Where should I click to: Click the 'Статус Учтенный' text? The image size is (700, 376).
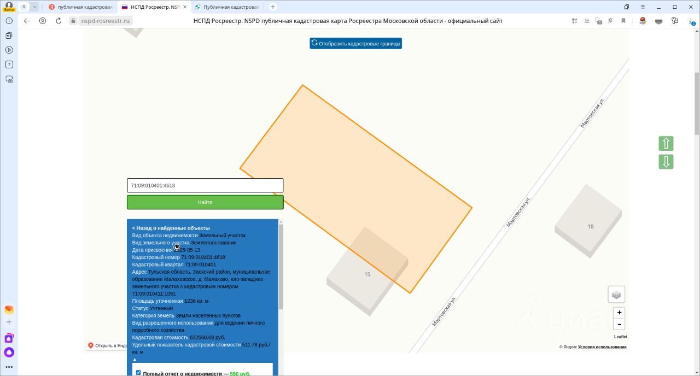(x=153, y=308)
